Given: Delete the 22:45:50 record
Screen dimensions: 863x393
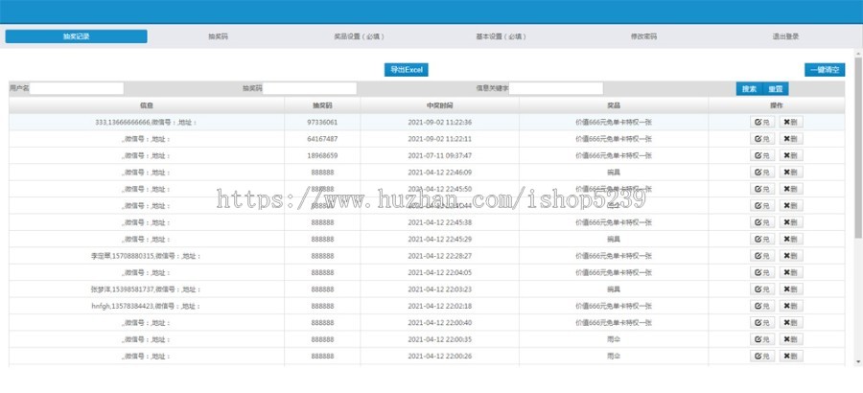Looking at the screenshot, I should click(791, 189).
